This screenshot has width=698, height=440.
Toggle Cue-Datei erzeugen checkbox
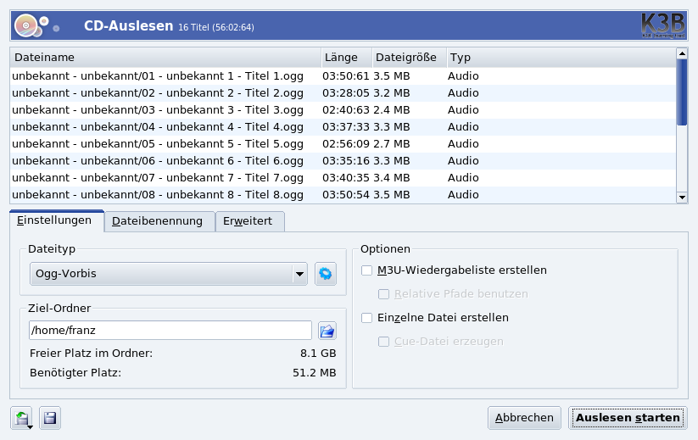click(383, 342)
